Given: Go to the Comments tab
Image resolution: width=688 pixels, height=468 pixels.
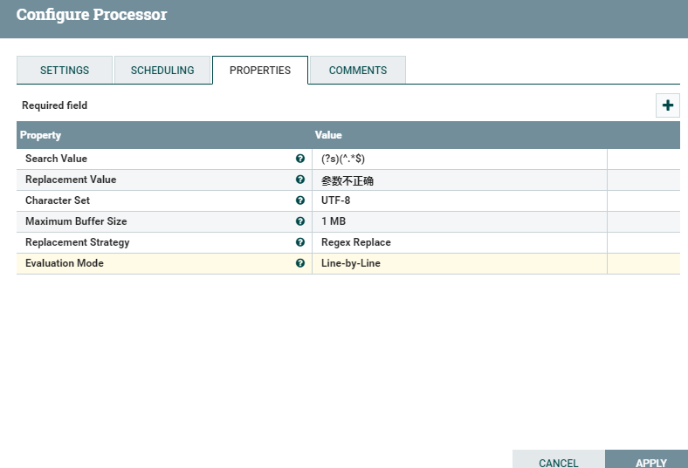Looking at the screenshot, I should coord(358,70).
